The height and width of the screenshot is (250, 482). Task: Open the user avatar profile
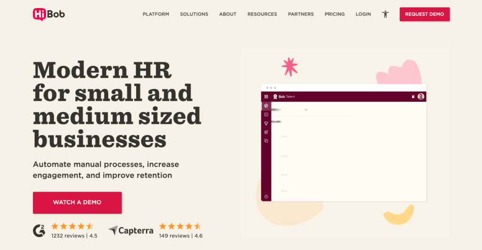pos(421,97)
